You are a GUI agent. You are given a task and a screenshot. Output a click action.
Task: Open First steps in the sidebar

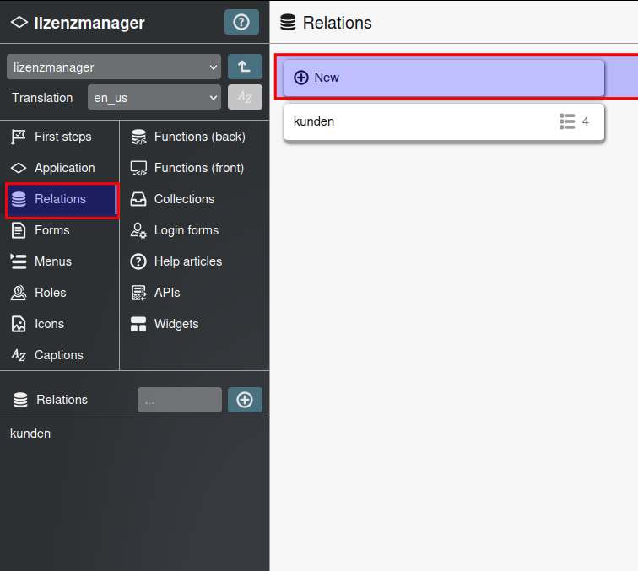click(62, 137)
